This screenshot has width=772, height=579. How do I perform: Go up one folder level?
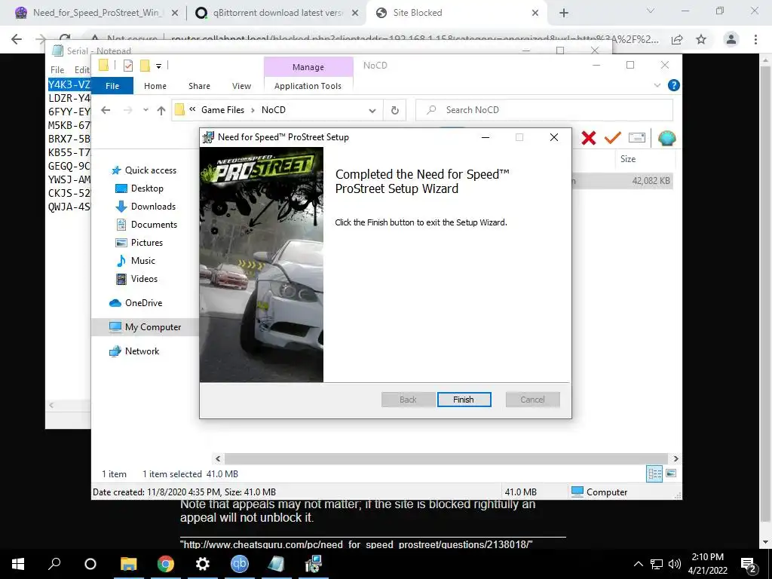click(161, 110)
